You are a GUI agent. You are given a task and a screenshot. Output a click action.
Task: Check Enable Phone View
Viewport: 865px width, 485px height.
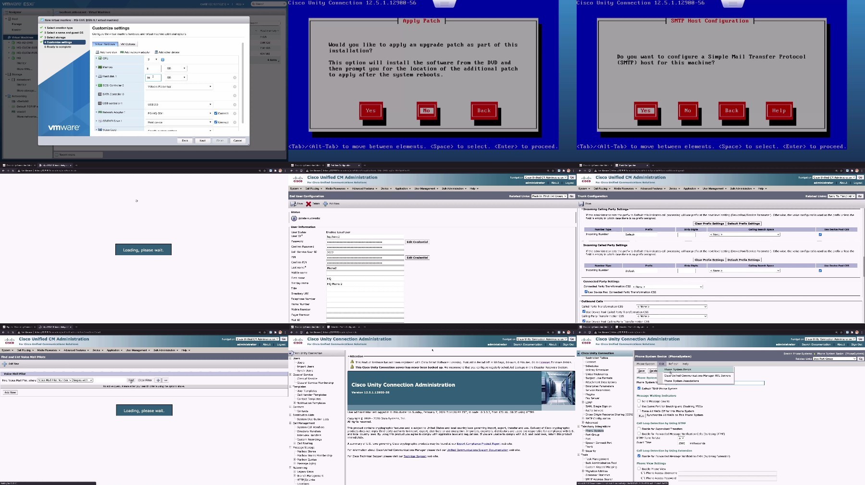click(639, 469)
